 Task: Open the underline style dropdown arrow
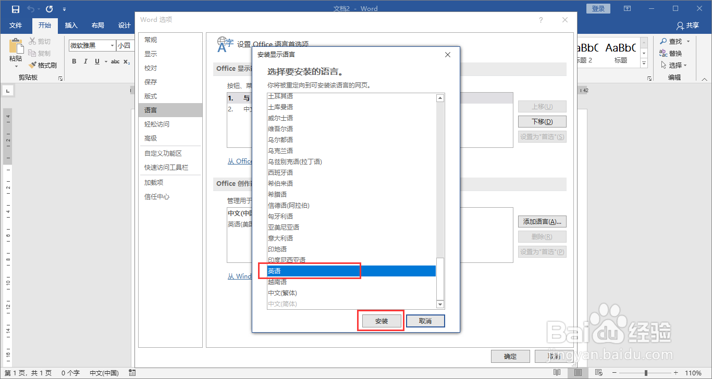click(106, 61)
